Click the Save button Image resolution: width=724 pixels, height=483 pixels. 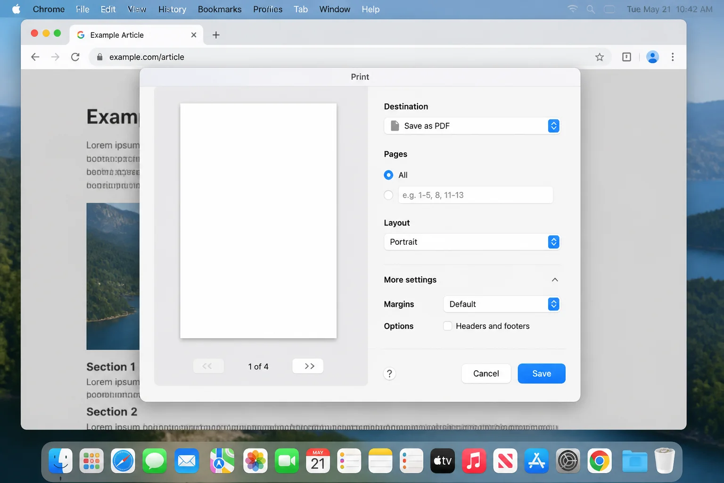tap(542, 374)
